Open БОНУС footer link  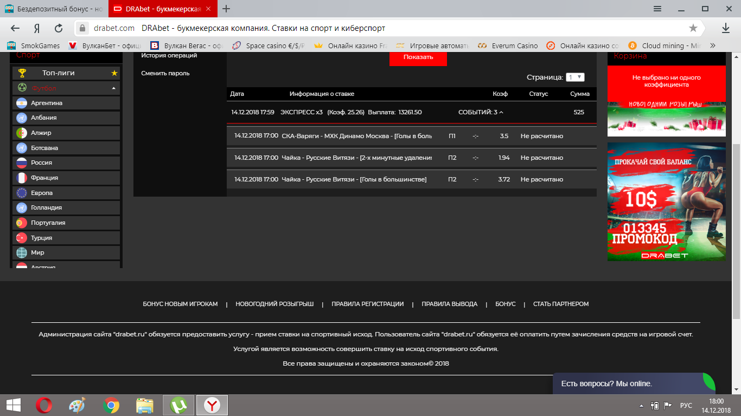(x=506, y=304)
